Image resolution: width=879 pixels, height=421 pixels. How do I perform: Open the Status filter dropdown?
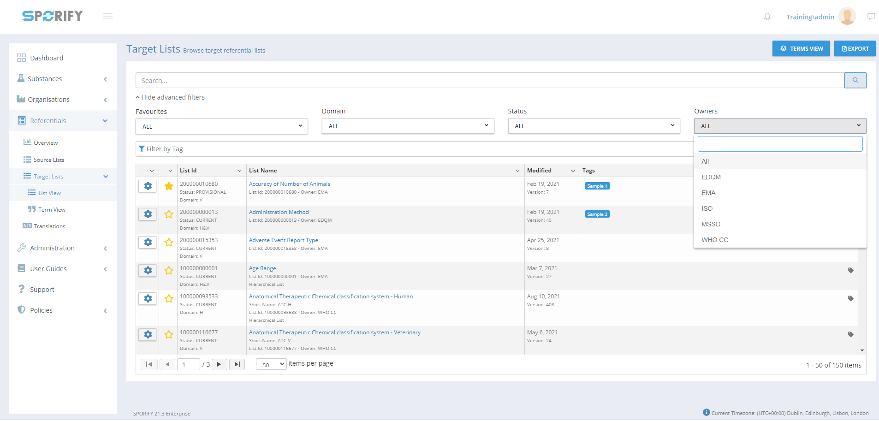pyautogui.click(x=594, y=126)
